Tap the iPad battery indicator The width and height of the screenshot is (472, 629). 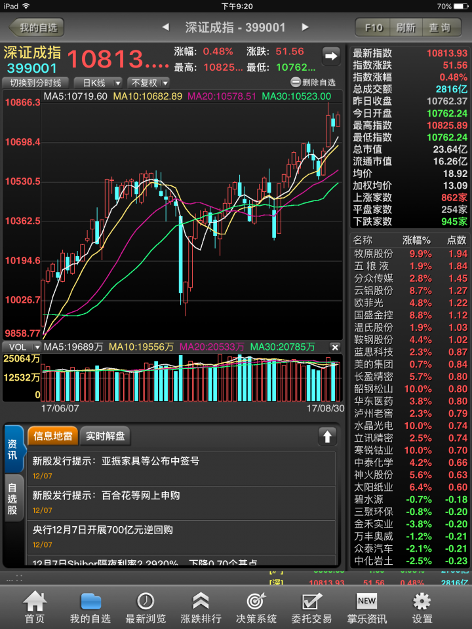(461, 6)
